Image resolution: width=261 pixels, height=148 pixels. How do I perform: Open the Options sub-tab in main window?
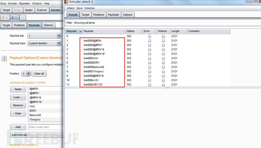tap(48, 25)
